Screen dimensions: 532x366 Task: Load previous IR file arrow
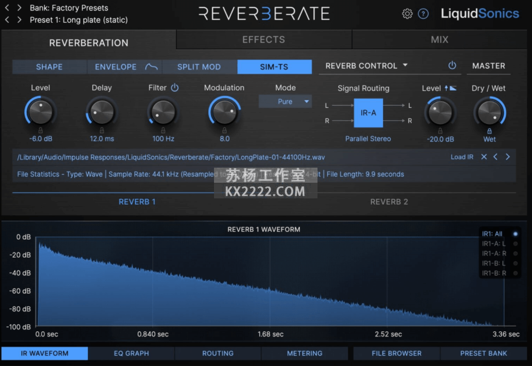click(496, 157)
